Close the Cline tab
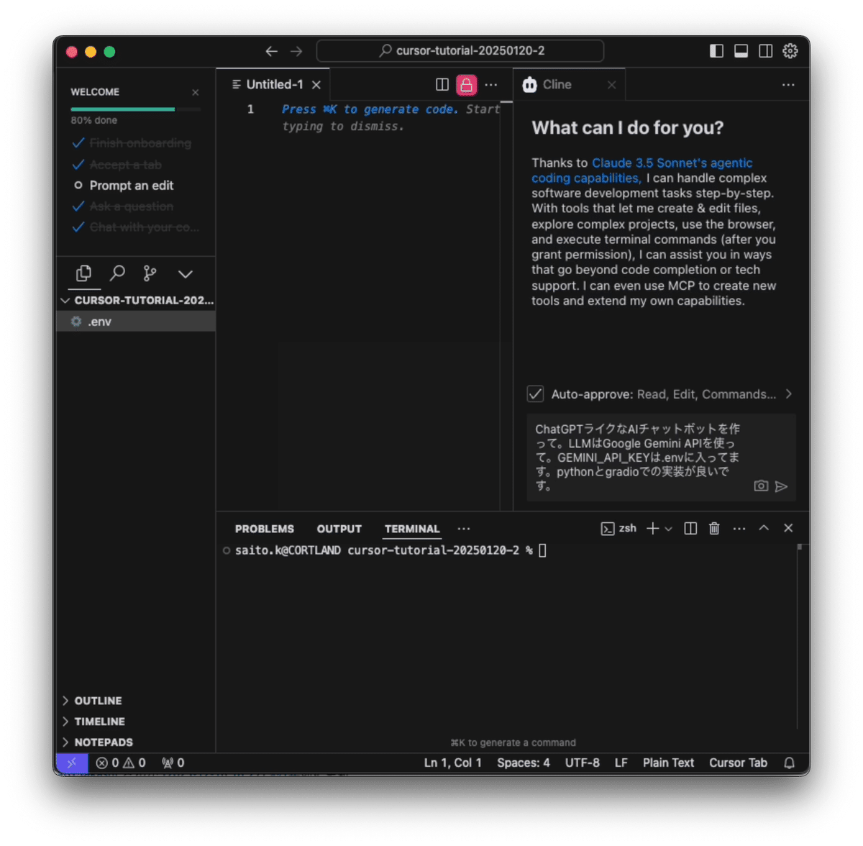863x846 pixels. tap(611, 85)
